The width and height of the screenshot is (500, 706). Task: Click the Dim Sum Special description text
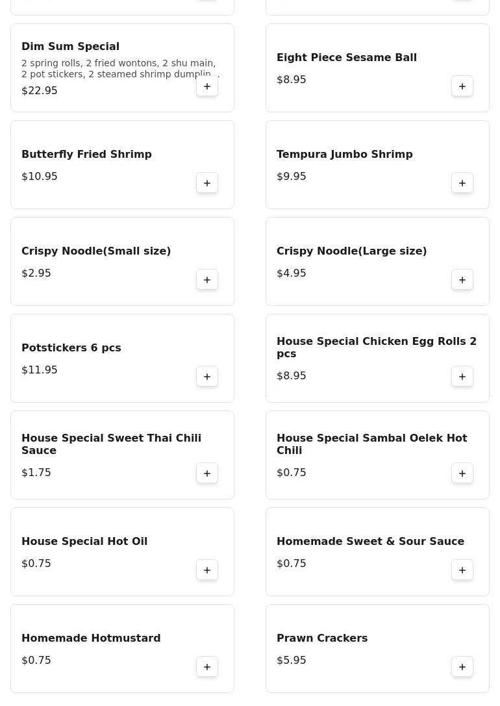[x=118, y=68]
